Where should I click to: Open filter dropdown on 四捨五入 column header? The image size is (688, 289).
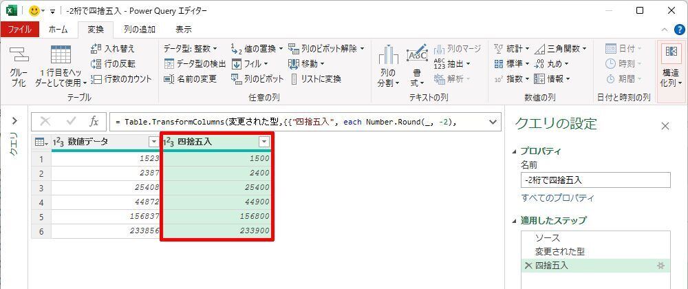(x=264, y=142)
